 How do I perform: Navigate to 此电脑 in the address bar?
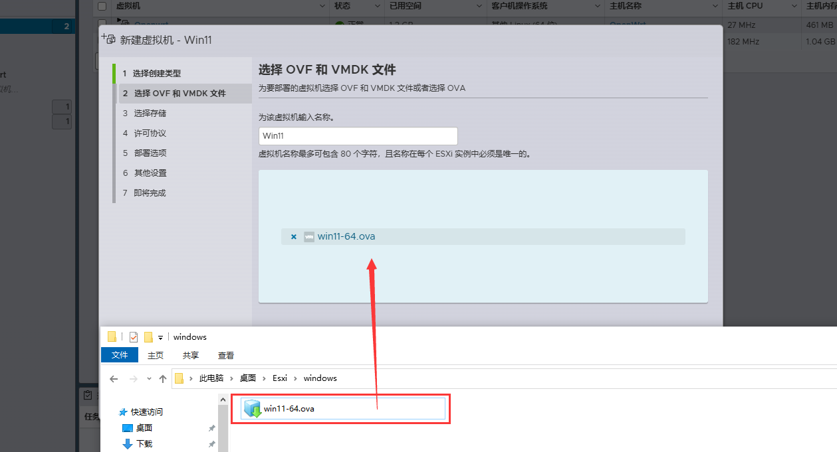pos(211,378)
